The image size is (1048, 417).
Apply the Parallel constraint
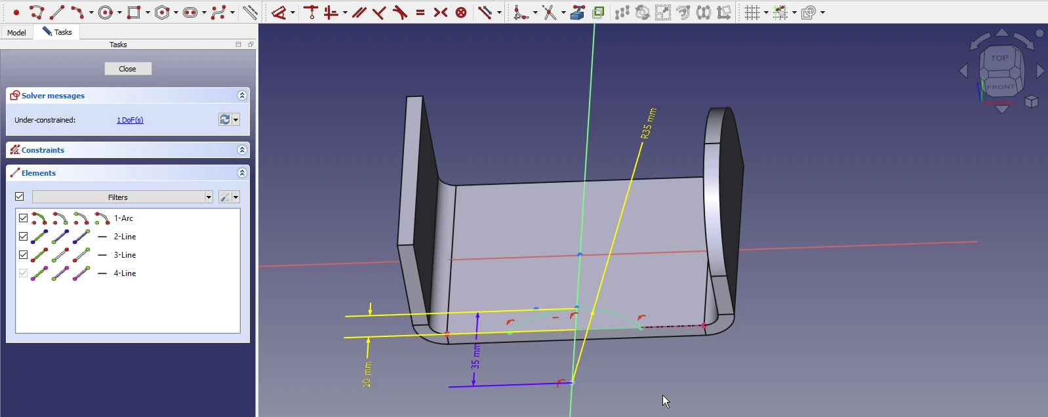tap(359, 12)
